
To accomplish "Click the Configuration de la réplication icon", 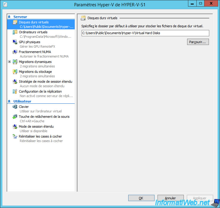I will pos(15,91).
